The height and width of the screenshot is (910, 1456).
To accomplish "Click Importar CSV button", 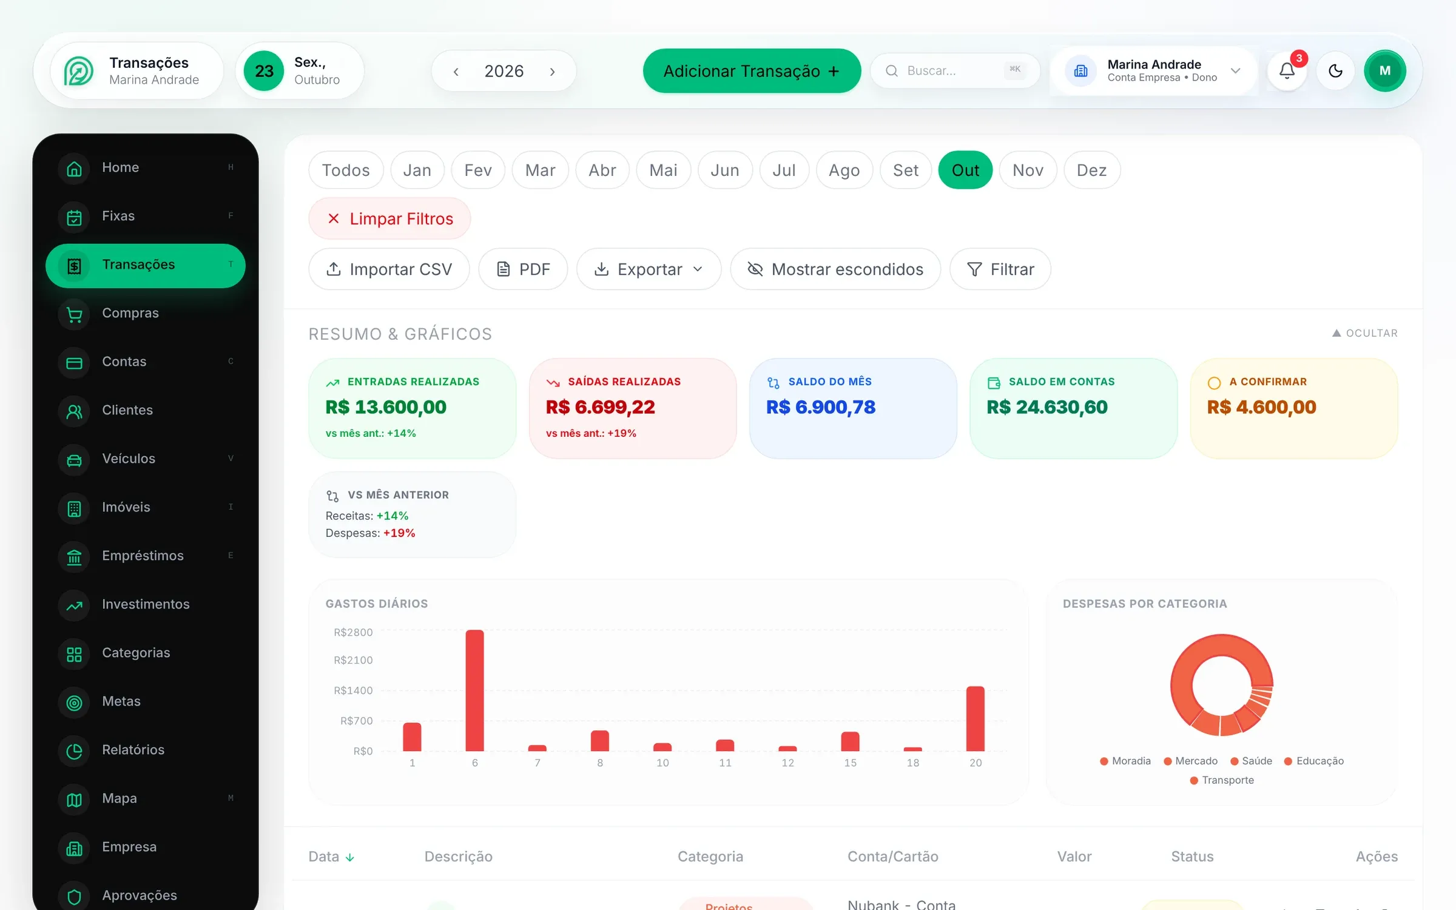I will coord(389,269).
